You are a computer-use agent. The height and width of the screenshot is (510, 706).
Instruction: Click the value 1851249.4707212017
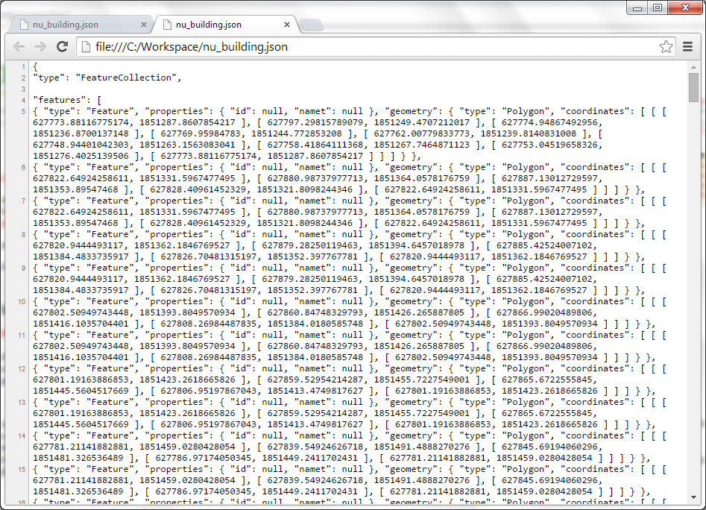[x=421, y=122]
